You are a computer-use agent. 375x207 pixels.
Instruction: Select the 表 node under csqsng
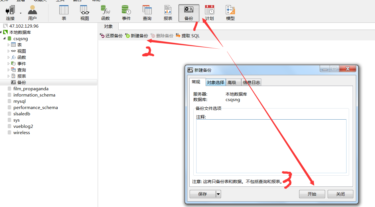click(19, 45)
